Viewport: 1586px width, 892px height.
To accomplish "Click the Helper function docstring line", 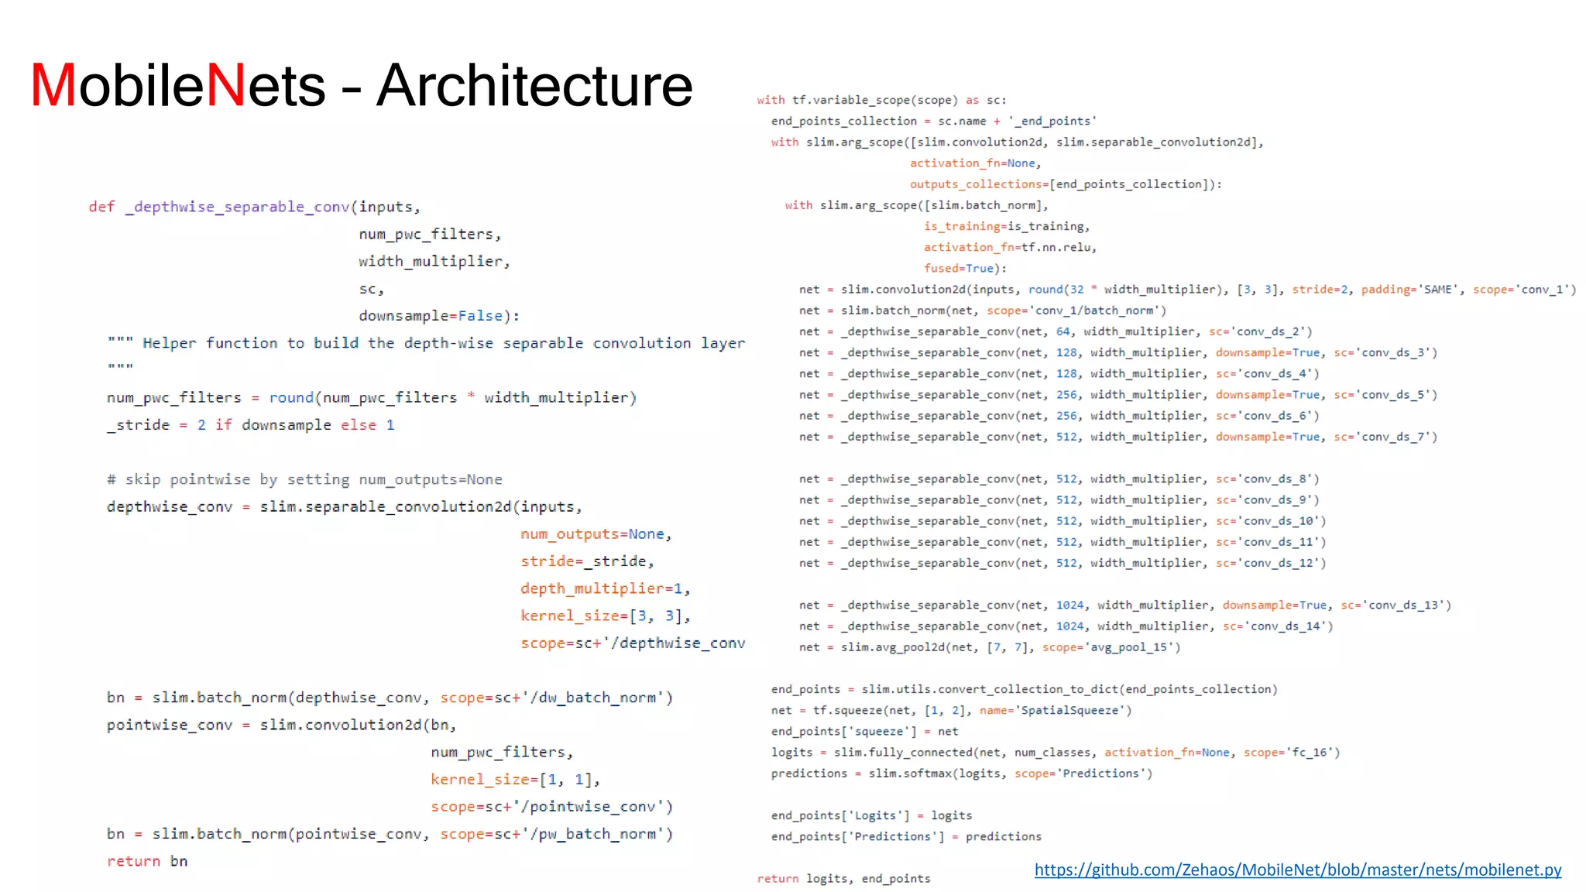I will coord(426,343).
